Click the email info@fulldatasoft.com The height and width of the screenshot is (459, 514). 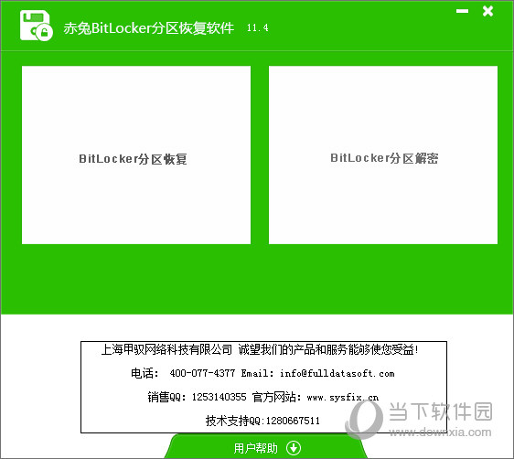(x=337, y=373)
